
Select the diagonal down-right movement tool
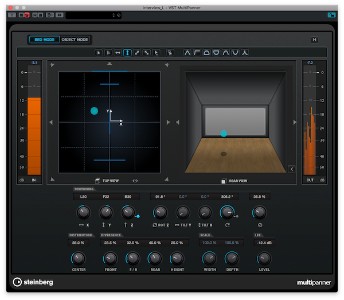(x=147, y=53)
